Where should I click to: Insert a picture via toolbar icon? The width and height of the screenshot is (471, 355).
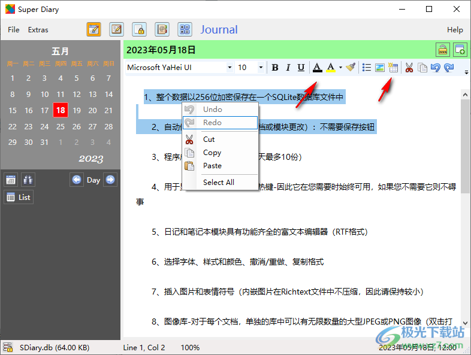(x=380, y=68)
